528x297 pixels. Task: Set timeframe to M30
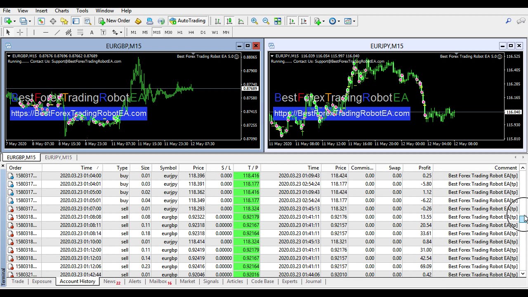click(168, 32)
